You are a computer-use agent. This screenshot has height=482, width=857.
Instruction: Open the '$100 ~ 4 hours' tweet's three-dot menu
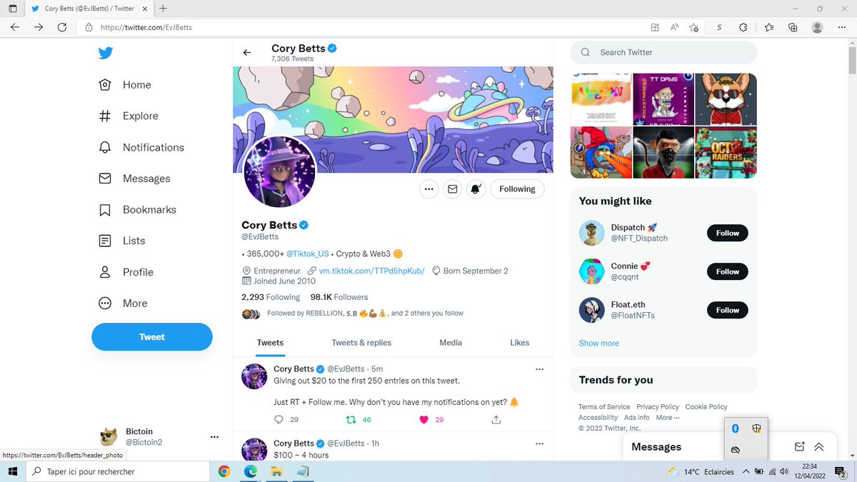[539, 443]
